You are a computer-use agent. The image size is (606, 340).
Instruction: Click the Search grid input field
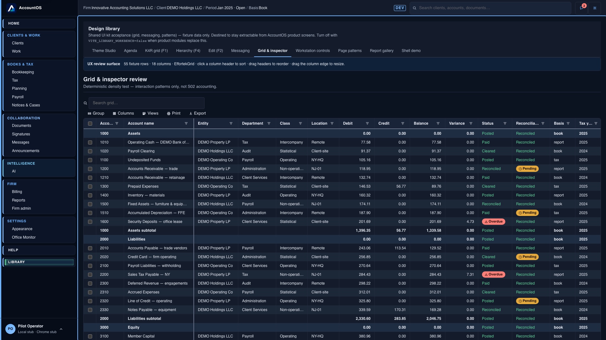146,103
